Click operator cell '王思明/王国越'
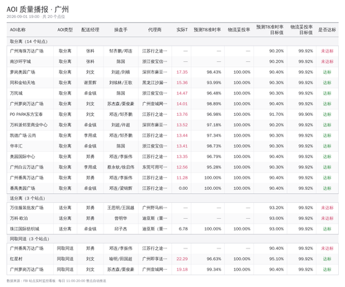 coord(121,208)
